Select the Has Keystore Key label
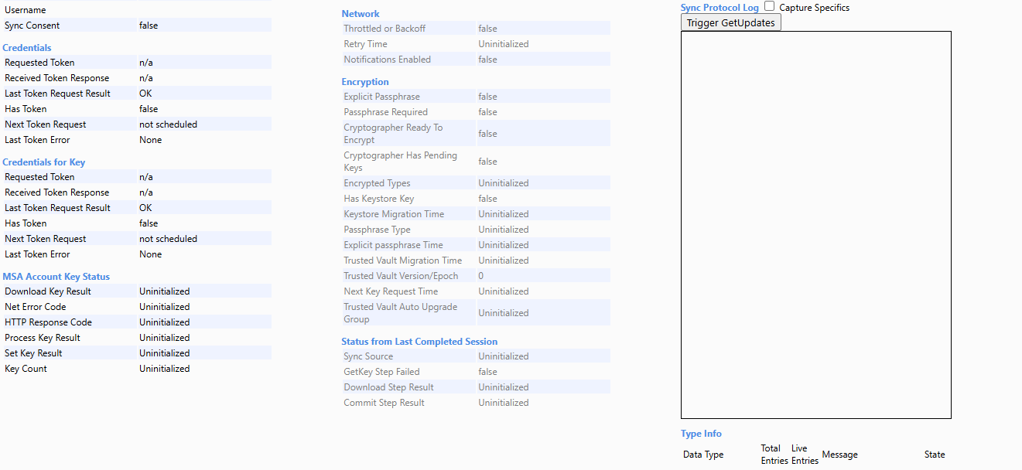The height and width of the screenshot is (470, 1022). pyautogui.click(x=378, y=199)
